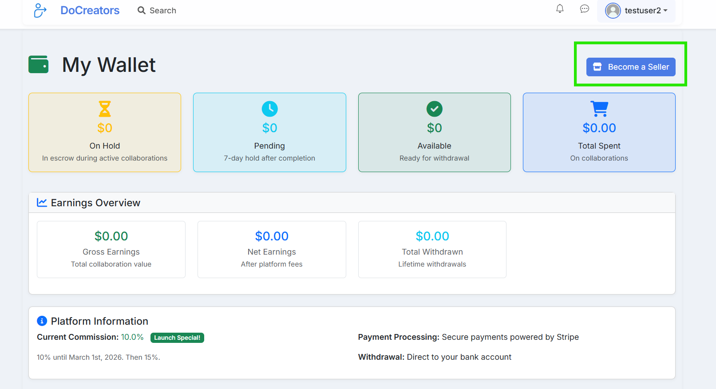Click the Total Spent label
Screen dimensions: 716x389
point(599,146)
